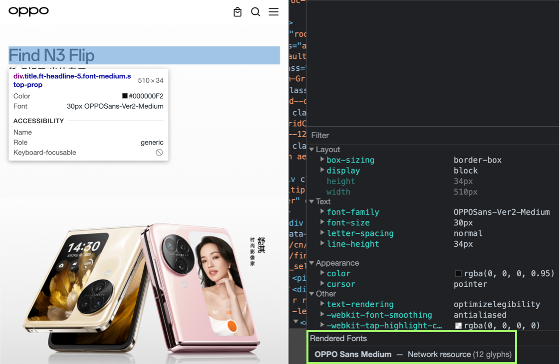Expand the font-size property

pyautogui.click(x=322, y=222)
